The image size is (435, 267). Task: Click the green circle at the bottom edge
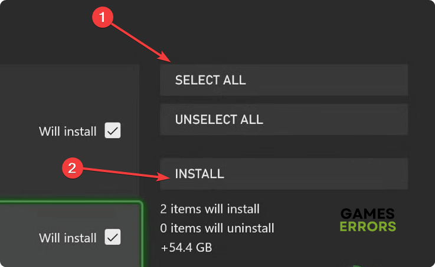(x=359, y=265)
